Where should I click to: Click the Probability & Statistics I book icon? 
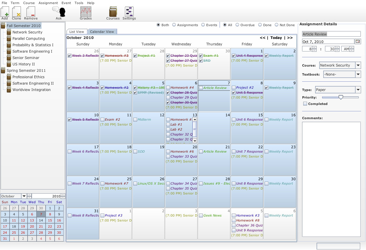pyautogui.click(x=9, y=45)
